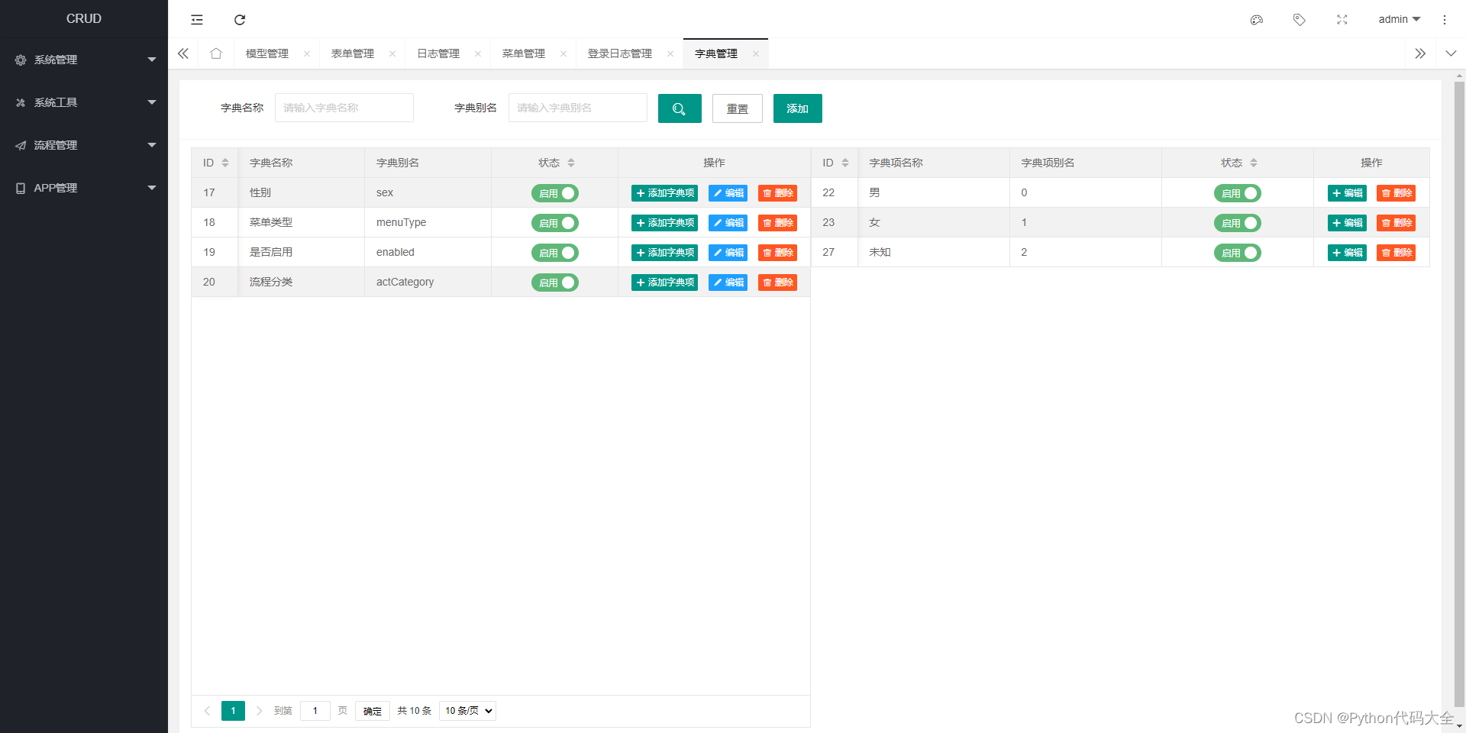This screenshot has width=1466, height=733.
Task: Open the 10条/页 page size dropdown
Action: tap(467, 711)
